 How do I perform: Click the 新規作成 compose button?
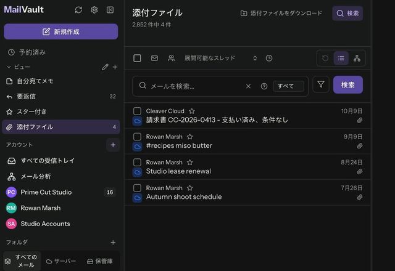(x=60, y=31)
